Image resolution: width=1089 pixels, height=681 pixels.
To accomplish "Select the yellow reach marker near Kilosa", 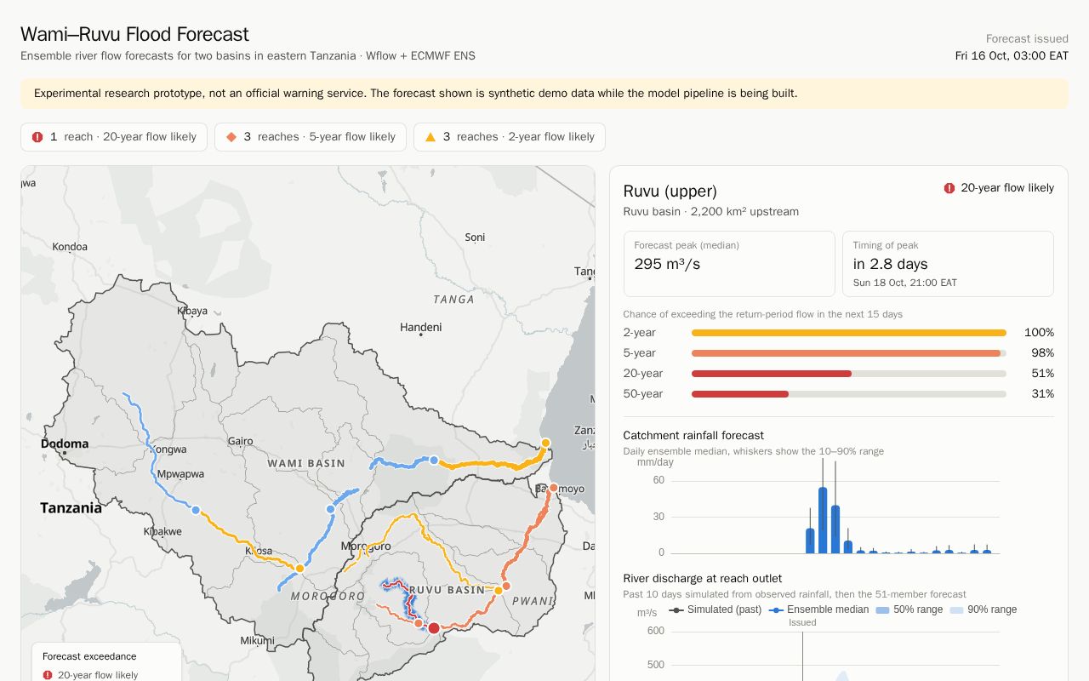I will pyautogui.click(x=299, y=568).
